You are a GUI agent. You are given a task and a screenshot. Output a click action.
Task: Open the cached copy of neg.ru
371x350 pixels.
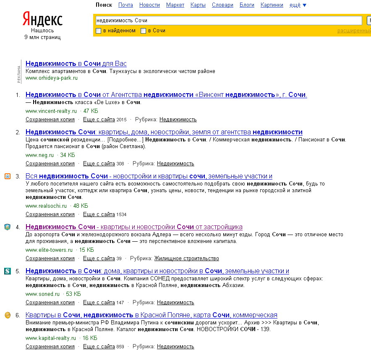[x=50, y=164]
